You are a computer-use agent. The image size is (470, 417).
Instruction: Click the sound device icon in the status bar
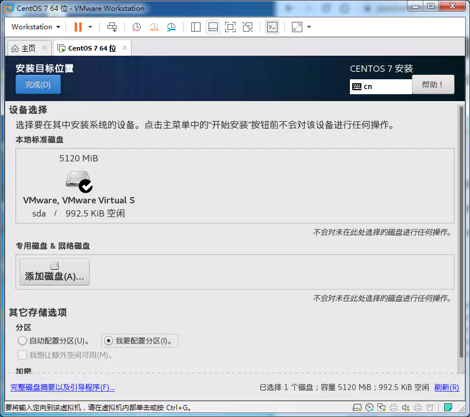point(405,408)
